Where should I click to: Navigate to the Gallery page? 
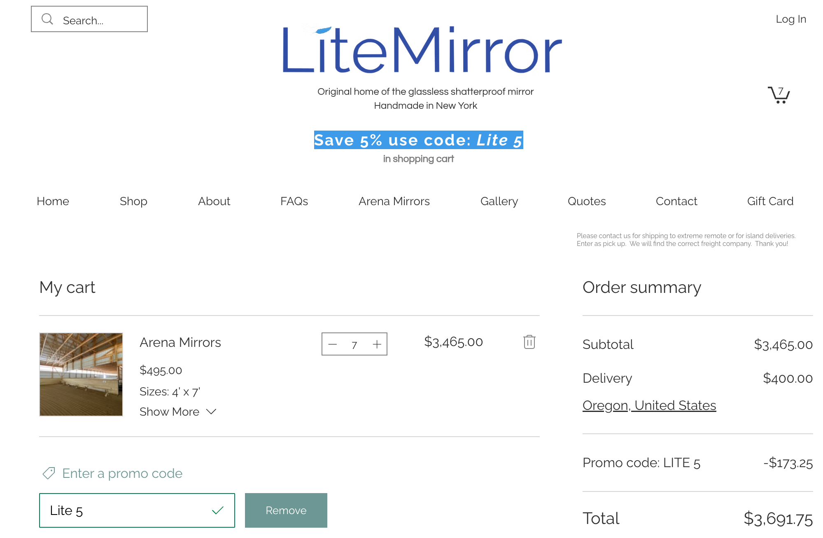[x=499, y=201]
